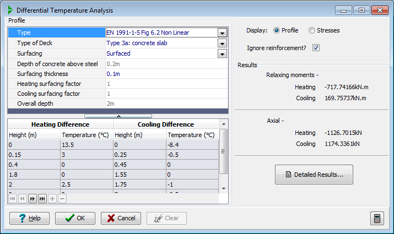This screenshot has height=234, width=394.
Task: Click cooling relaxing moment 169.75737kN.m
Action: 346,98
